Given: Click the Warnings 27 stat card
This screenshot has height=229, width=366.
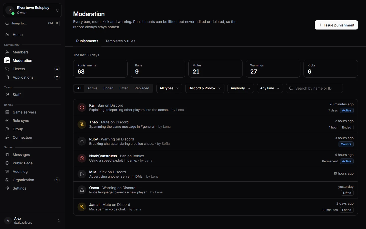Looking at the screenshot, I should 273,69.
